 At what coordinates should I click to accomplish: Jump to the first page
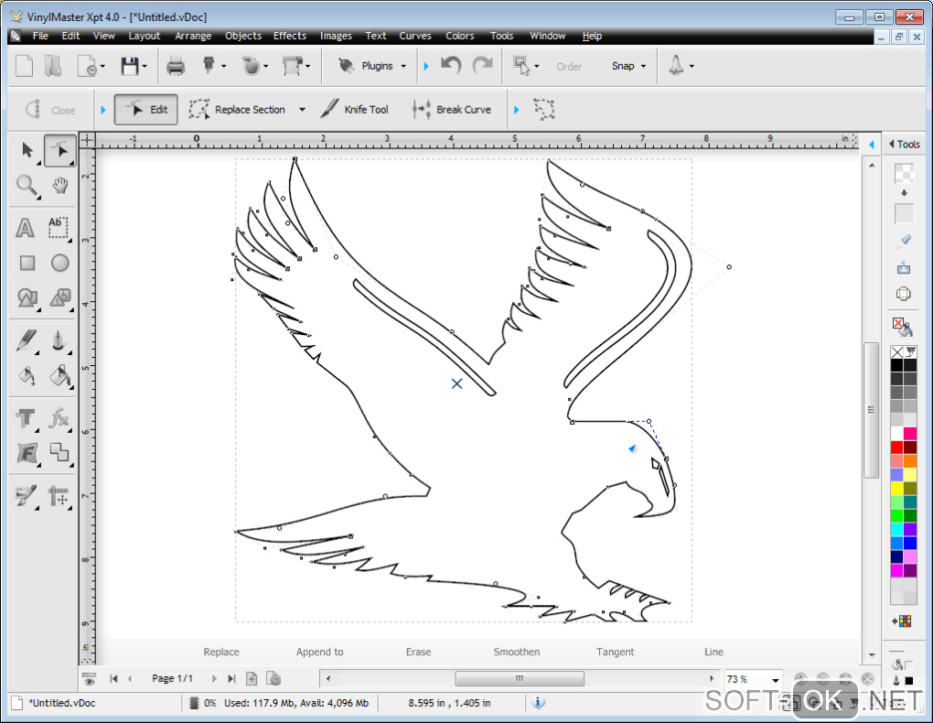[x=113, y=678]
